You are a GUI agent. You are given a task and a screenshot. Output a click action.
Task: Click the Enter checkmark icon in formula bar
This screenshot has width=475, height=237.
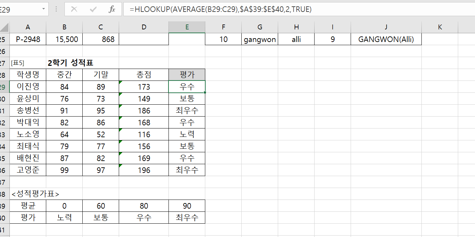tap(93, 9)
